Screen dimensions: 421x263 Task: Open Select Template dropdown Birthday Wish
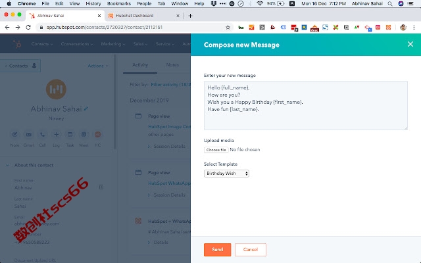pos(226,174)
